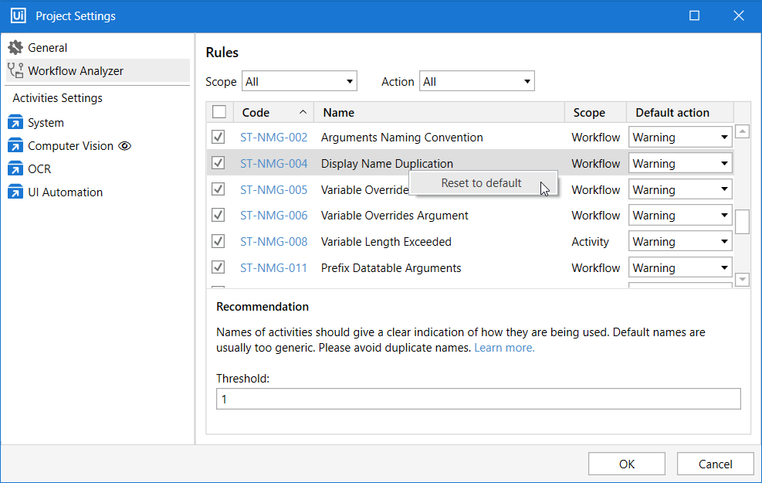Click the General gear icon
Screen dimensions: 762x483
(15, 48)
